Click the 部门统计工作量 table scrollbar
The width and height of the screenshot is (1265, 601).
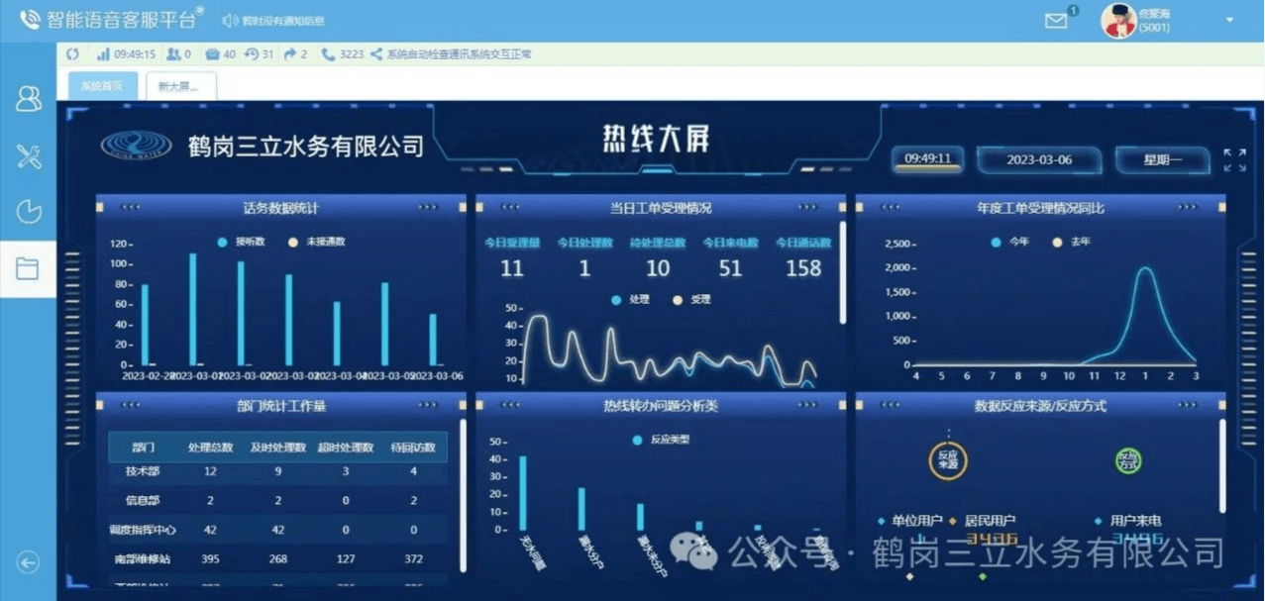463,495
